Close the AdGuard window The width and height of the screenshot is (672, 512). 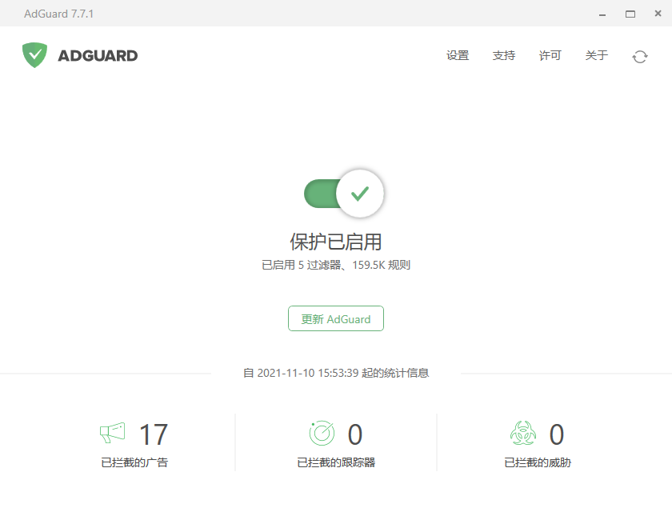[x=657, y=14]
